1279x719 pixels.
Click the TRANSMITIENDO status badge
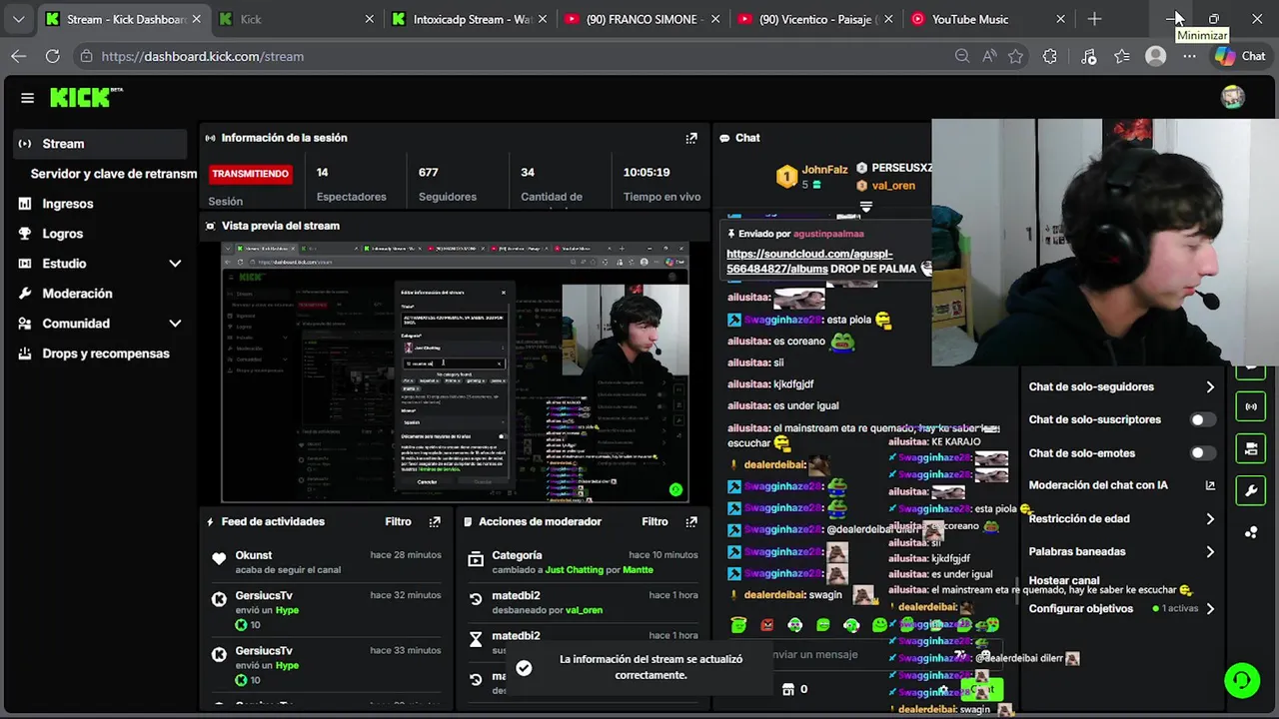(x=250, y=174)
